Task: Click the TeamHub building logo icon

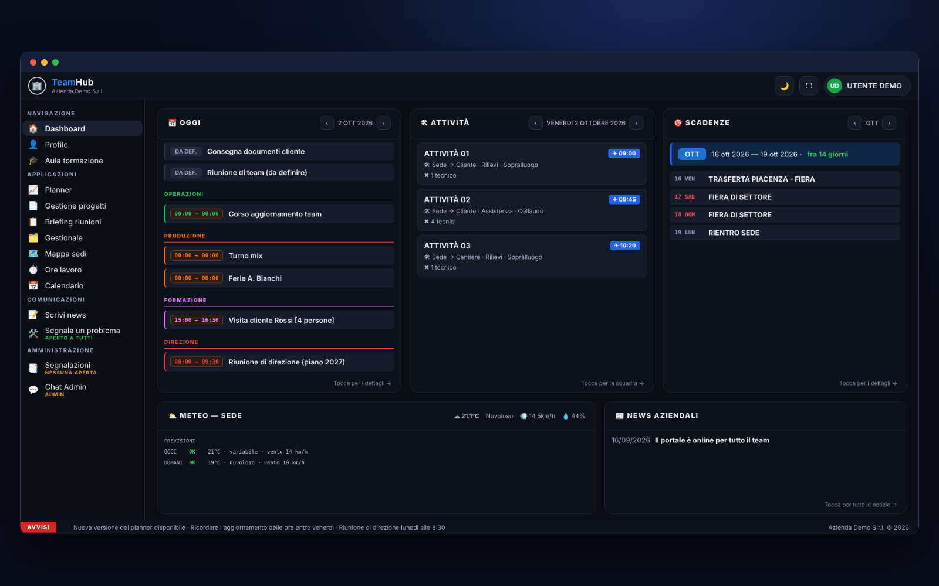Action: coord(37,86)
